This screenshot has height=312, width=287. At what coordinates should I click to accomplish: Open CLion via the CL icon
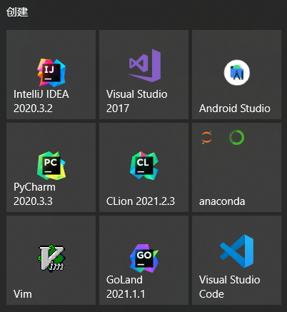click(x=144, y=166)
